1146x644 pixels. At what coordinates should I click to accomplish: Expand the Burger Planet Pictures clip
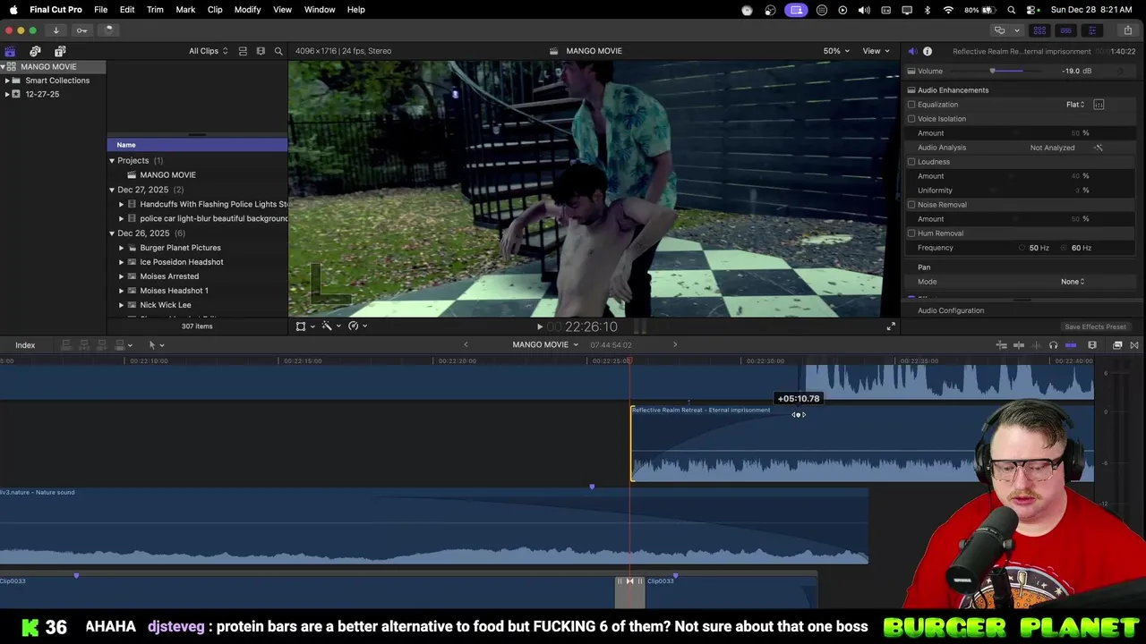coord(122,248)
